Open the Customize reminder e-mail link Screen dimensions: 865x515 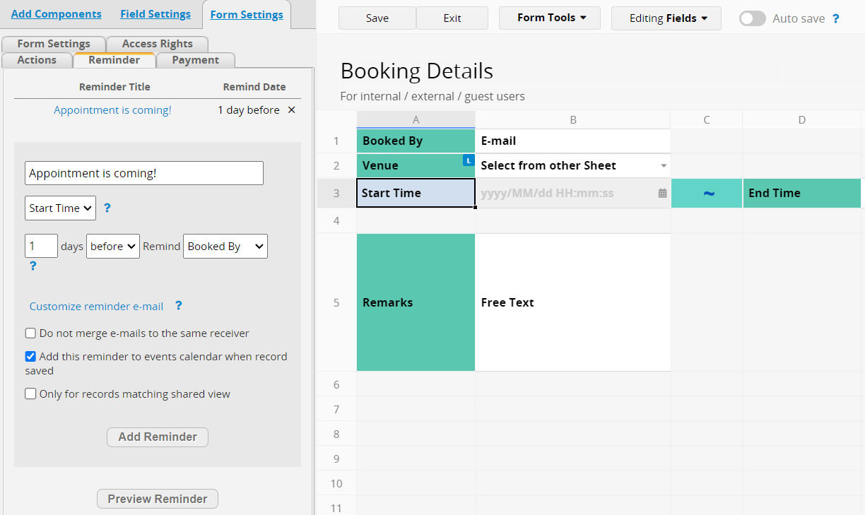point(96,307)
